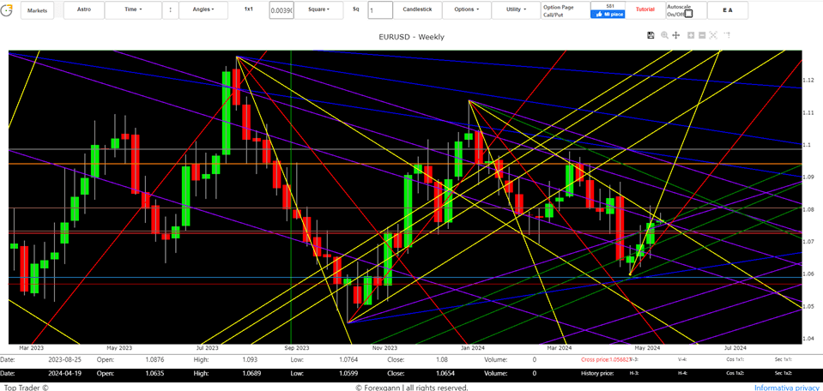The height and width of the screenshot is (391, 823).
Task: Expand the Options dropdown
Action: click(x=466, y=10)
